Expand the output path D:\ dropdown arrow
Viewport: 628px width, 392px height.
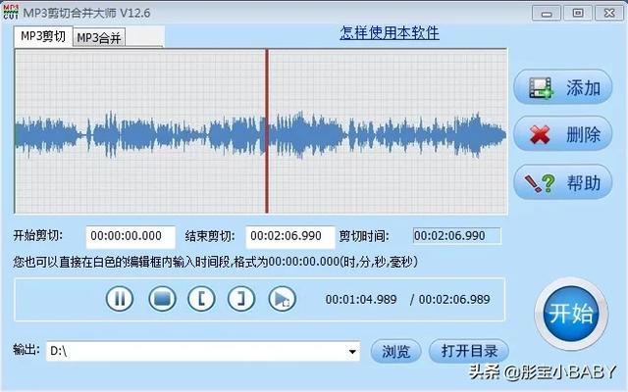[352, 352]
